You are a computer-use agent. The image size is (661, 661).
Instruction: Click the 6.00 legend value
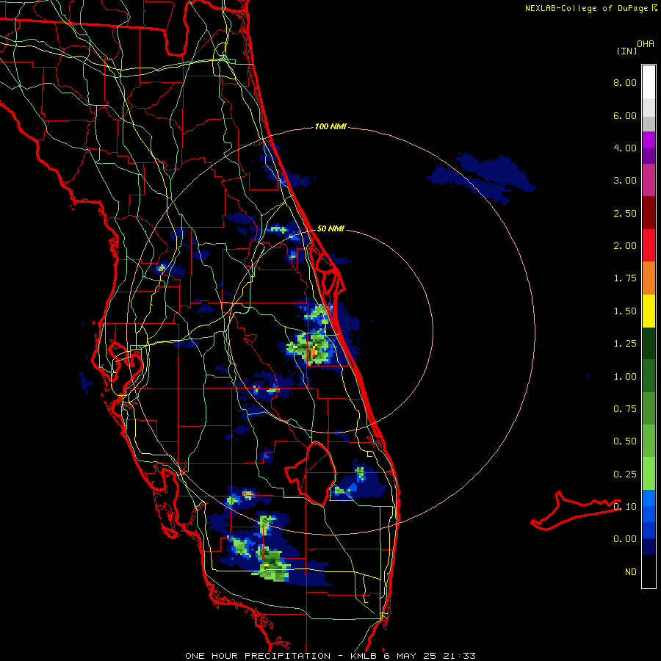pyautogui.click(x=625, y=115)
